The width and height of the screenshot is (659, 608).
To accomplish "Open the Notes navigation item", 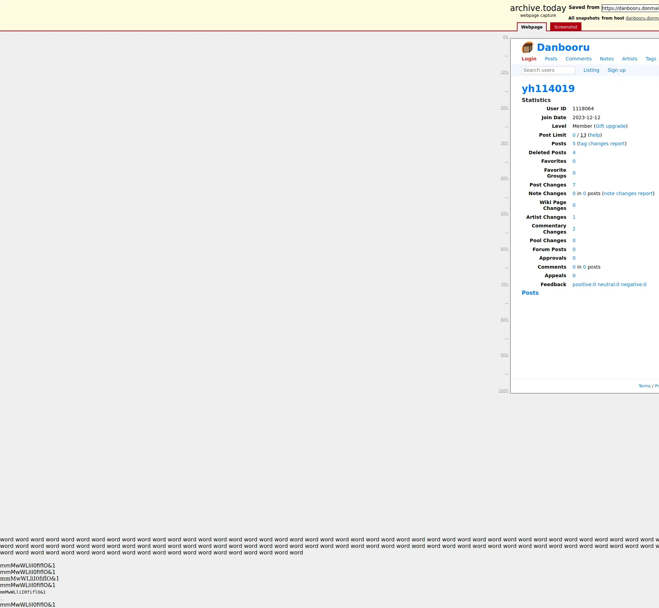I will (x=606, y=59).
